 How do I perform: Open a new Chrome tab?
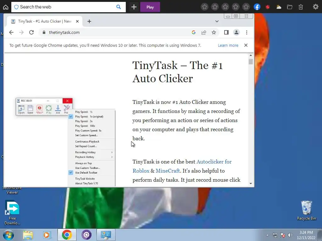tap(89, 21)
